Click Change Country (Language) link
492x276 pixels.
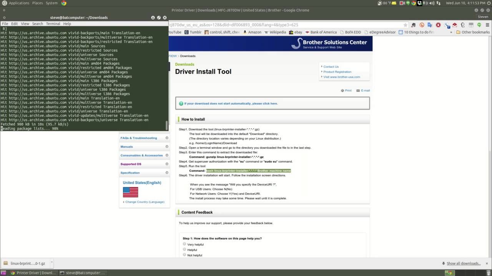[x=145, y=202]
